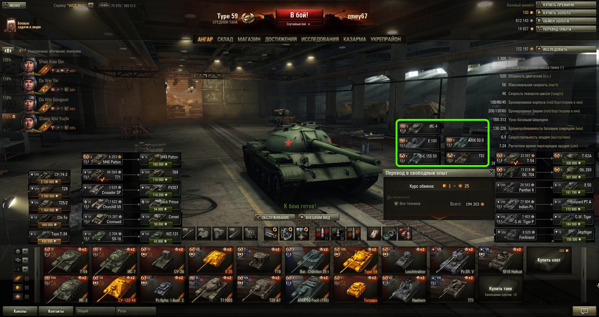Switch to the МАГАЗИН tab
The width and height of the screenshot is (599, 317).
coord(249,39)
